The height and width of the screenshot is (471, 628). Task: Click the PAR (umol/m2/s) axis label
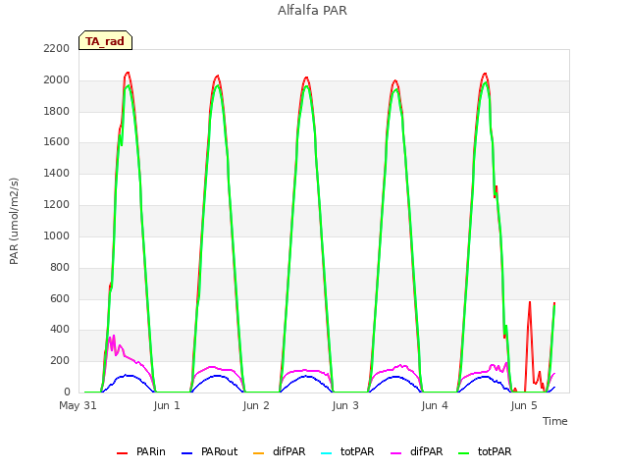14,221
